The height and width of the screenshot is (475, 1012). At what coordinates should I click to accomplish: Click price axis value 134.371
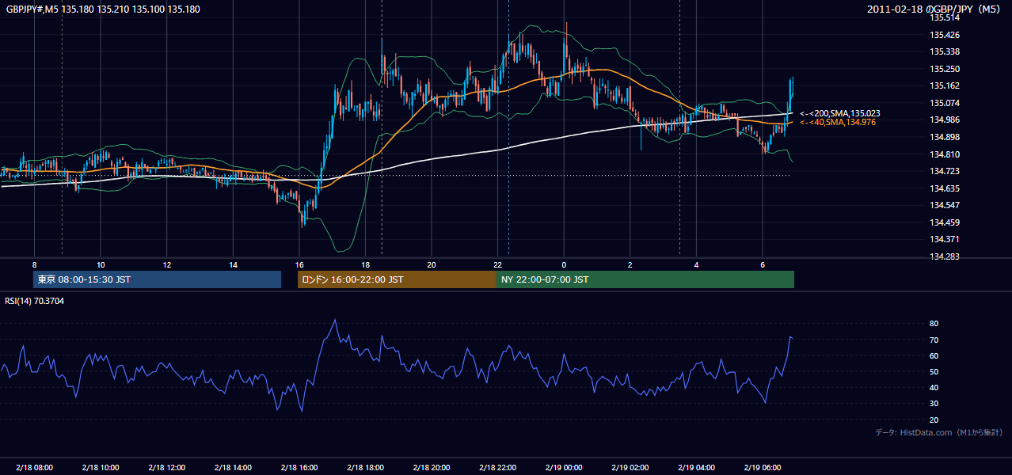(x=944, y=239)
